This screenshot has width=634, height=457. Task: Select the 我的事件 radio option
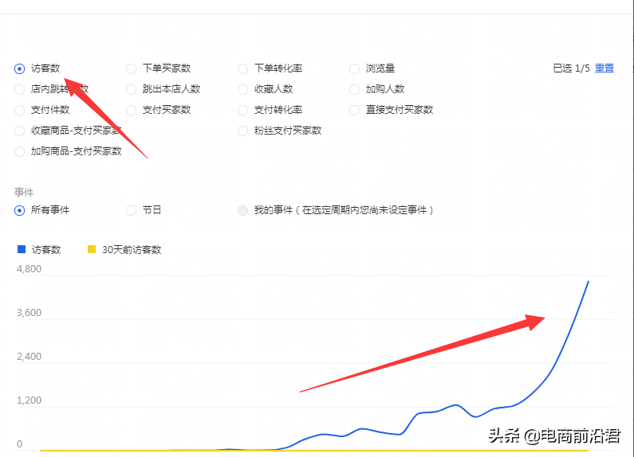[242, 210]
